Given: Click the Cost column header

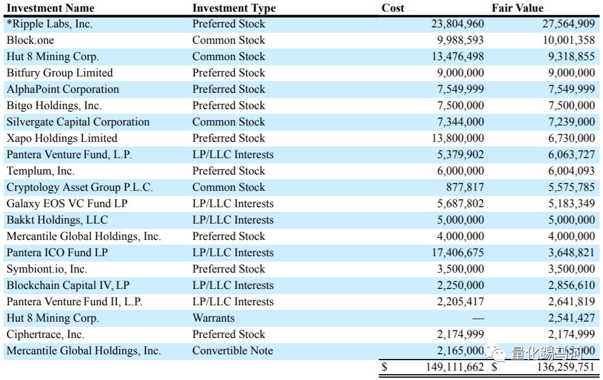Looking at the screenshot, I should (393, 8).
